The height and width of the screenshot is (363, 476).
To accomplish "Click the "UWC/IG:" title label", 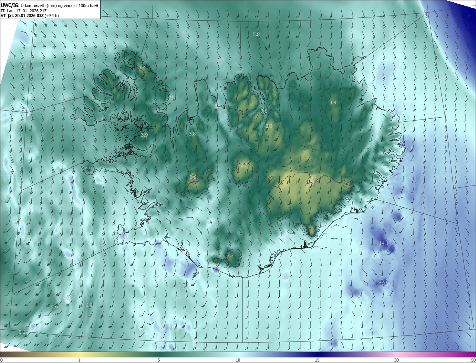I will pyautogui.click(x=10, y=6).
